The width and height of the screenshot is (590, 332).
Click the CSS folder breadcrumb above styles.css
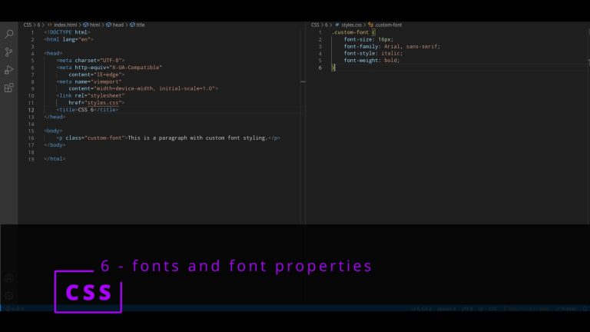click(x=315, y=25)
